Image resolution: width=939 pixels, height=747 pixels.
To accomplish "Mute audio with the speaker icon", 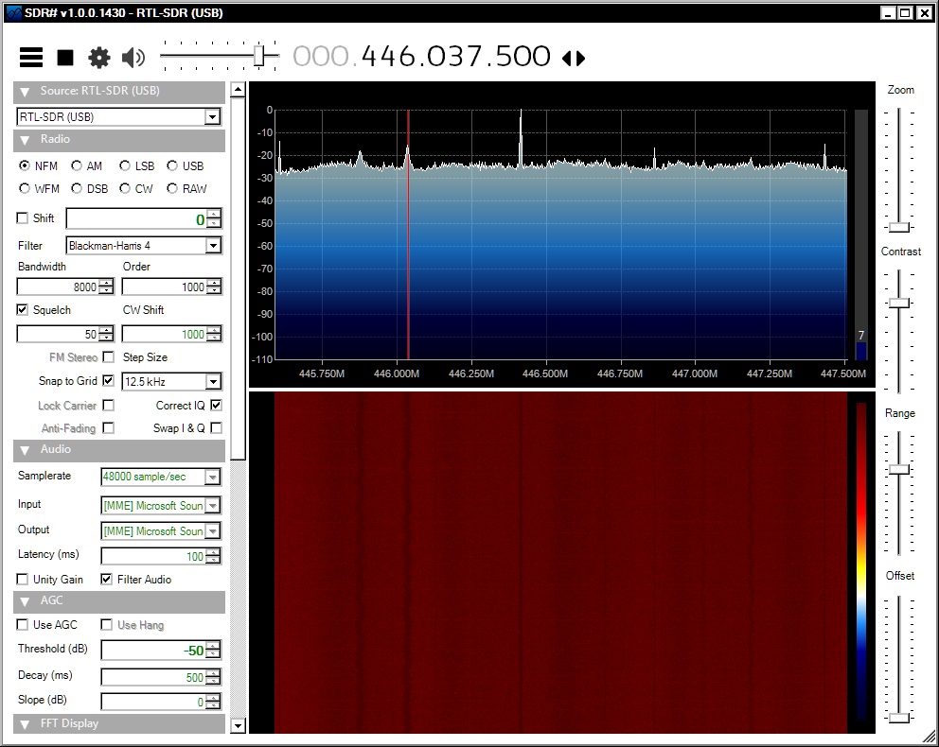I will point(133,58).
